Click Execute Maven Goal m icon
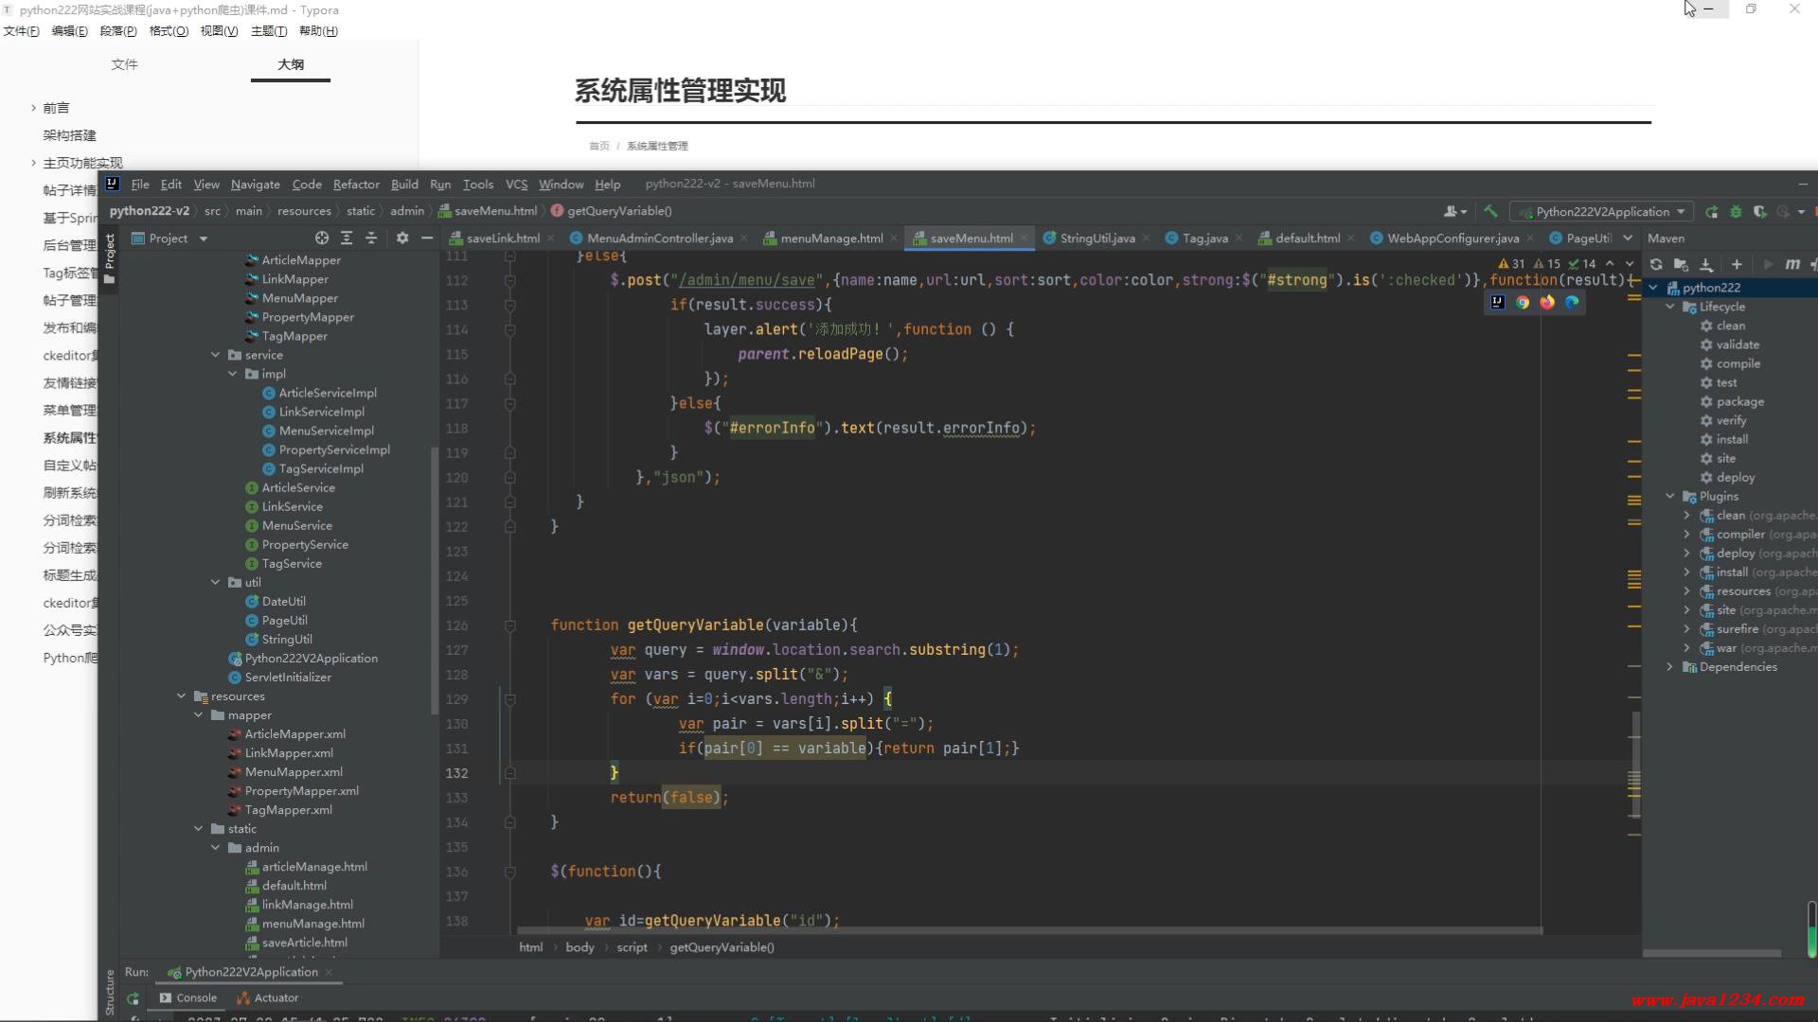Image resolution: width=1818 pixels, height=1022 pixels. pos(1792,265)
